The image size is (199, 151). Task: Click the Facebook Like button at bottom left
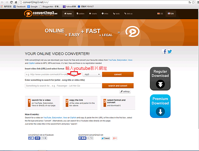[31, 138]
